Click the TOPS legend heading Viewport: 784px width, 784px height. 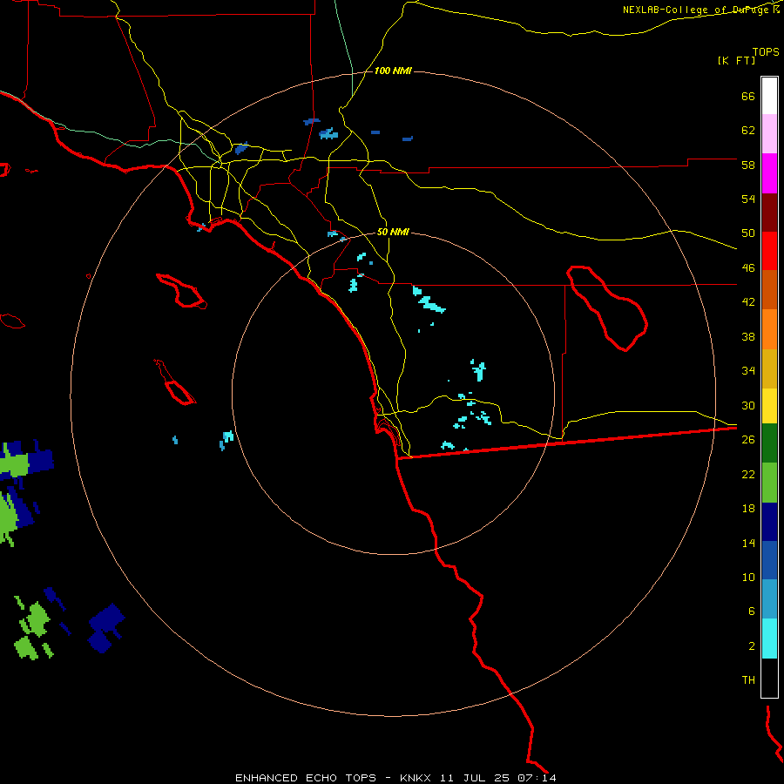coord(766,51)
